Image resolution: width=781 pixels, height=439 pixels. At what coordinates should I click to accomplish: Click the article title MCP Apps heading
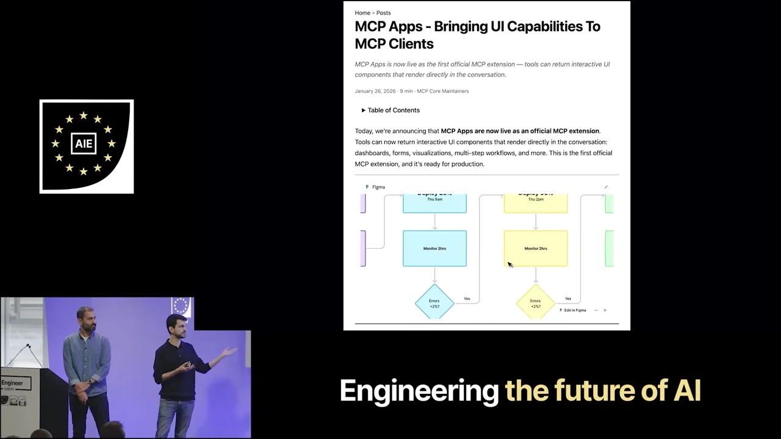point(477,35)
